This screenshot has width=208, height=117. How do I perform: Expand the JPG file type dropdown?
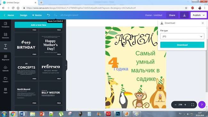(x=182, y=36)
